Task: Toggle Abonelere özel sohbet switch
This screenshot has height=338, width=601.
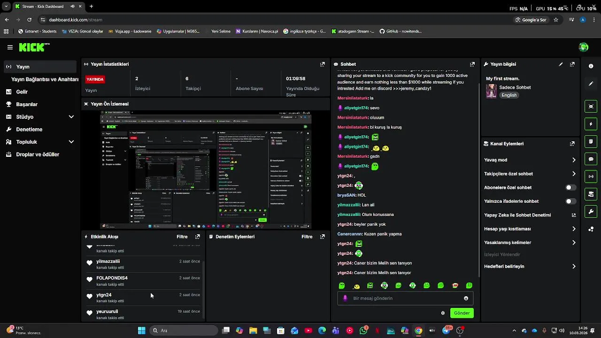Action: click(570, 187)
